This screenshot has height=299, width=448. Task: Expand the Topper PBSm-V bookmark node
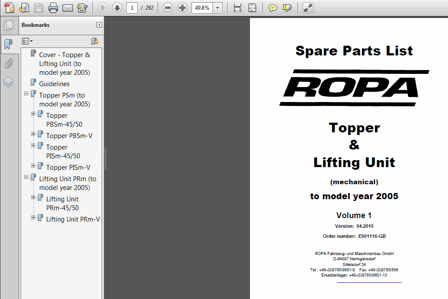pos(33,134)
